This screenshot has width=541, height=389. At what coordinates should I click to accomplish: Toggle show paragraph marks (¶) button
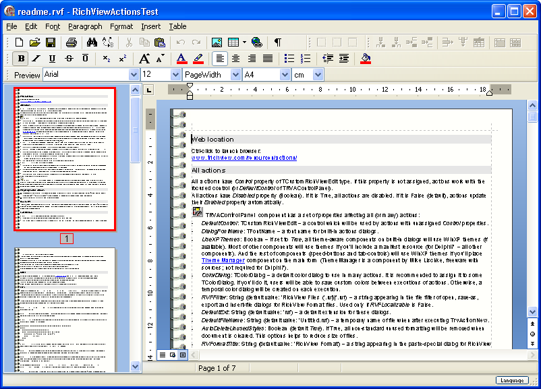pos(277,42)
